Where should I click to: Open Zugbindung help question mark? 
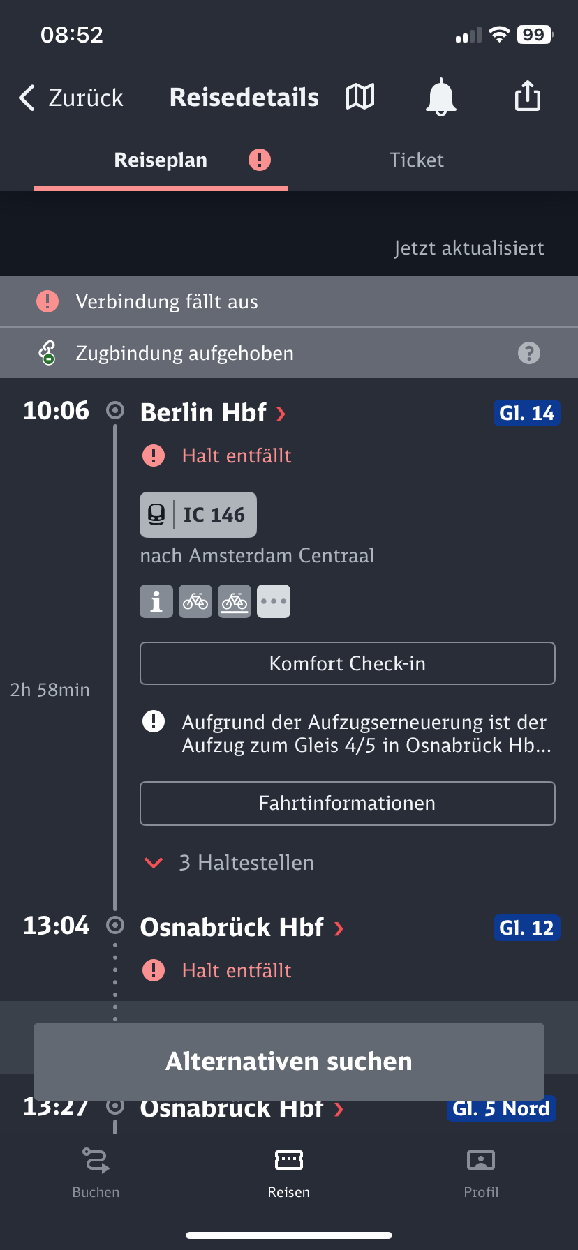click(529, 353)
